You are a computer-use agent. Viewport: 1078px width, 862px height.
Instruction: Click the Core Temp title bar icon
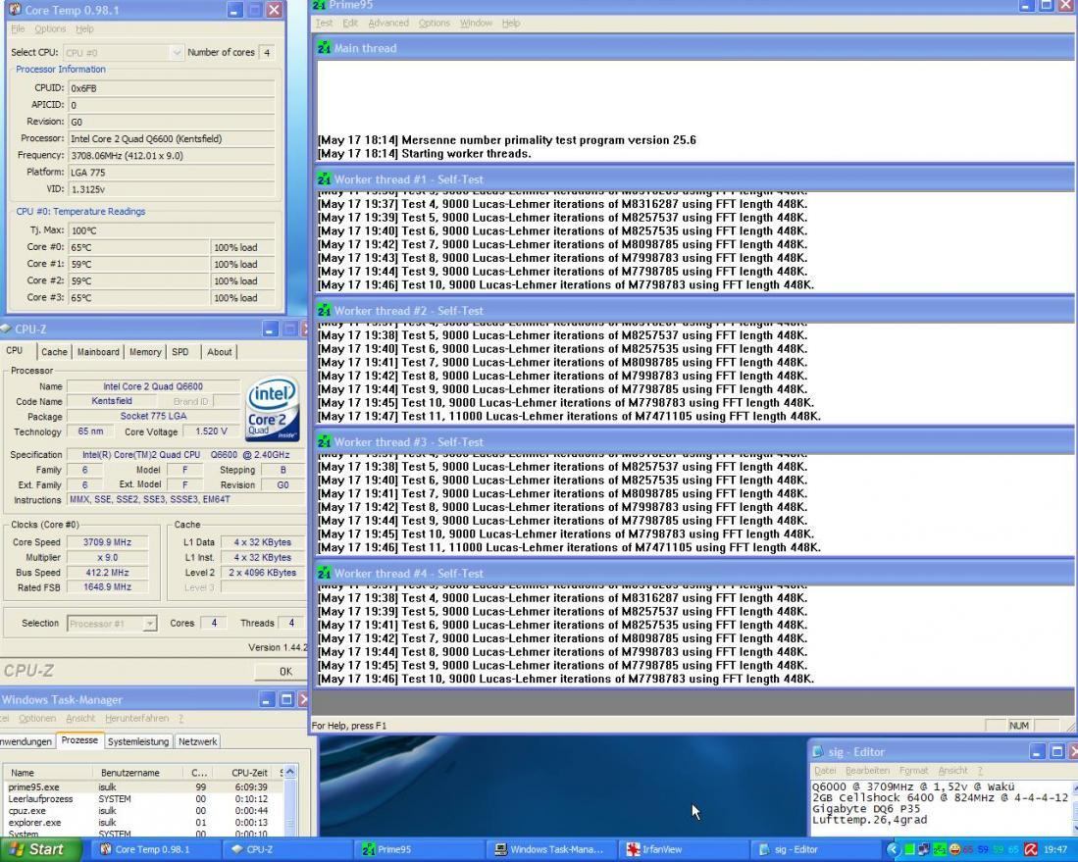click(15, 10)
